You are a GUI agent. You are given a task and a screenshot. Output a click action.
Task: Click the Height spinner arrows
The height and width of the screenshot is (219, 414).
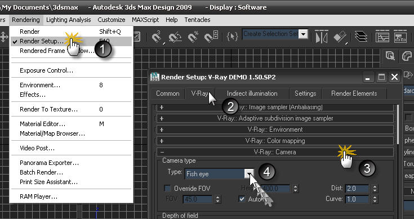(x=295, y=189)
